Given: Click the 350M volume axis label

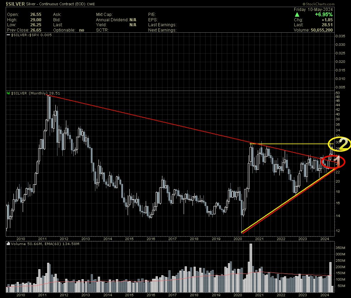Looking at the screenshot, I should (340, 248).
